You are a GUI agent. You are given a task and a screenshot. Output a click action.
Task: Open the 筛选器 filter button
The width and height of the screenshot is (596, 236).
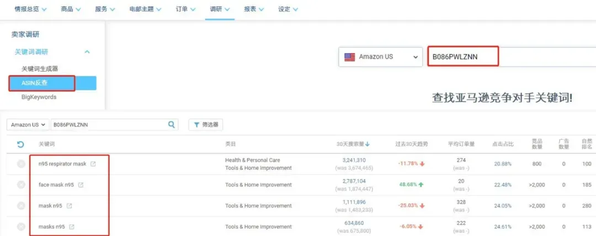tap(206, 125)
